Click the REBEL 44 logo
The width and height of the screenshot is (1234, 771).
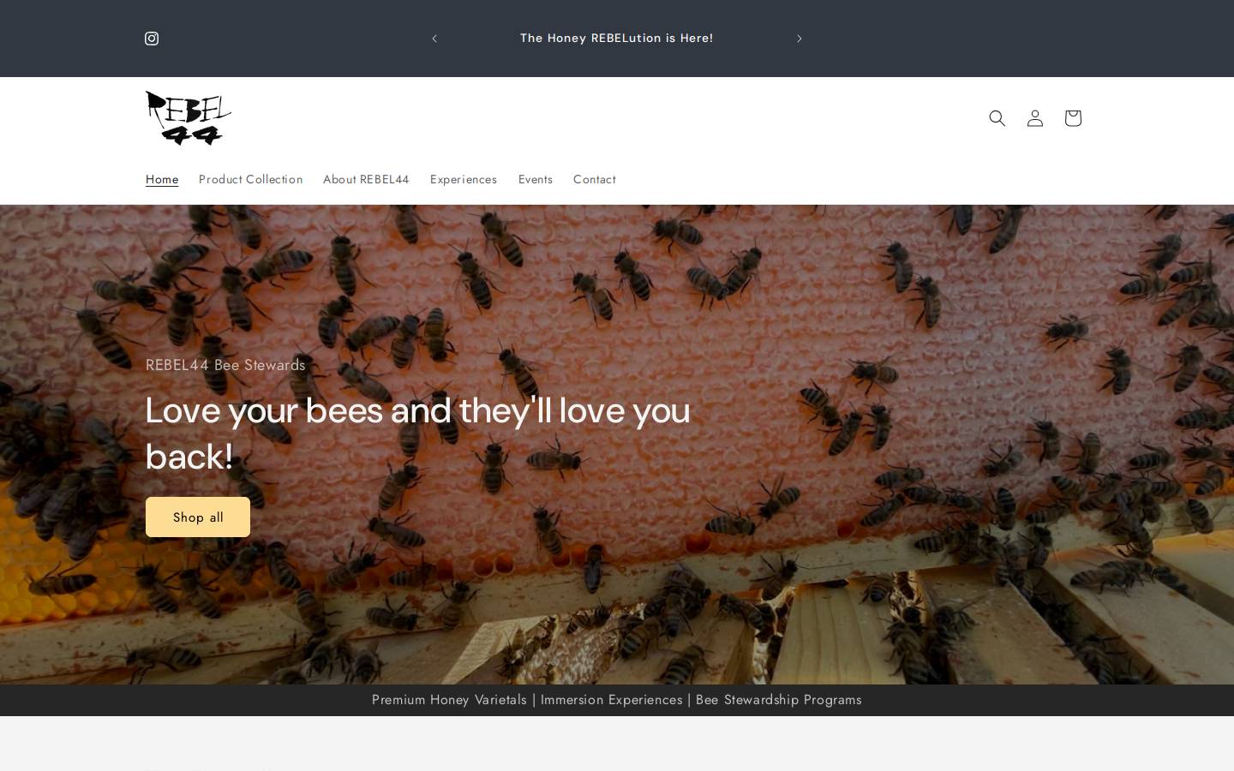pyautogui.click(x=189, y=118)
